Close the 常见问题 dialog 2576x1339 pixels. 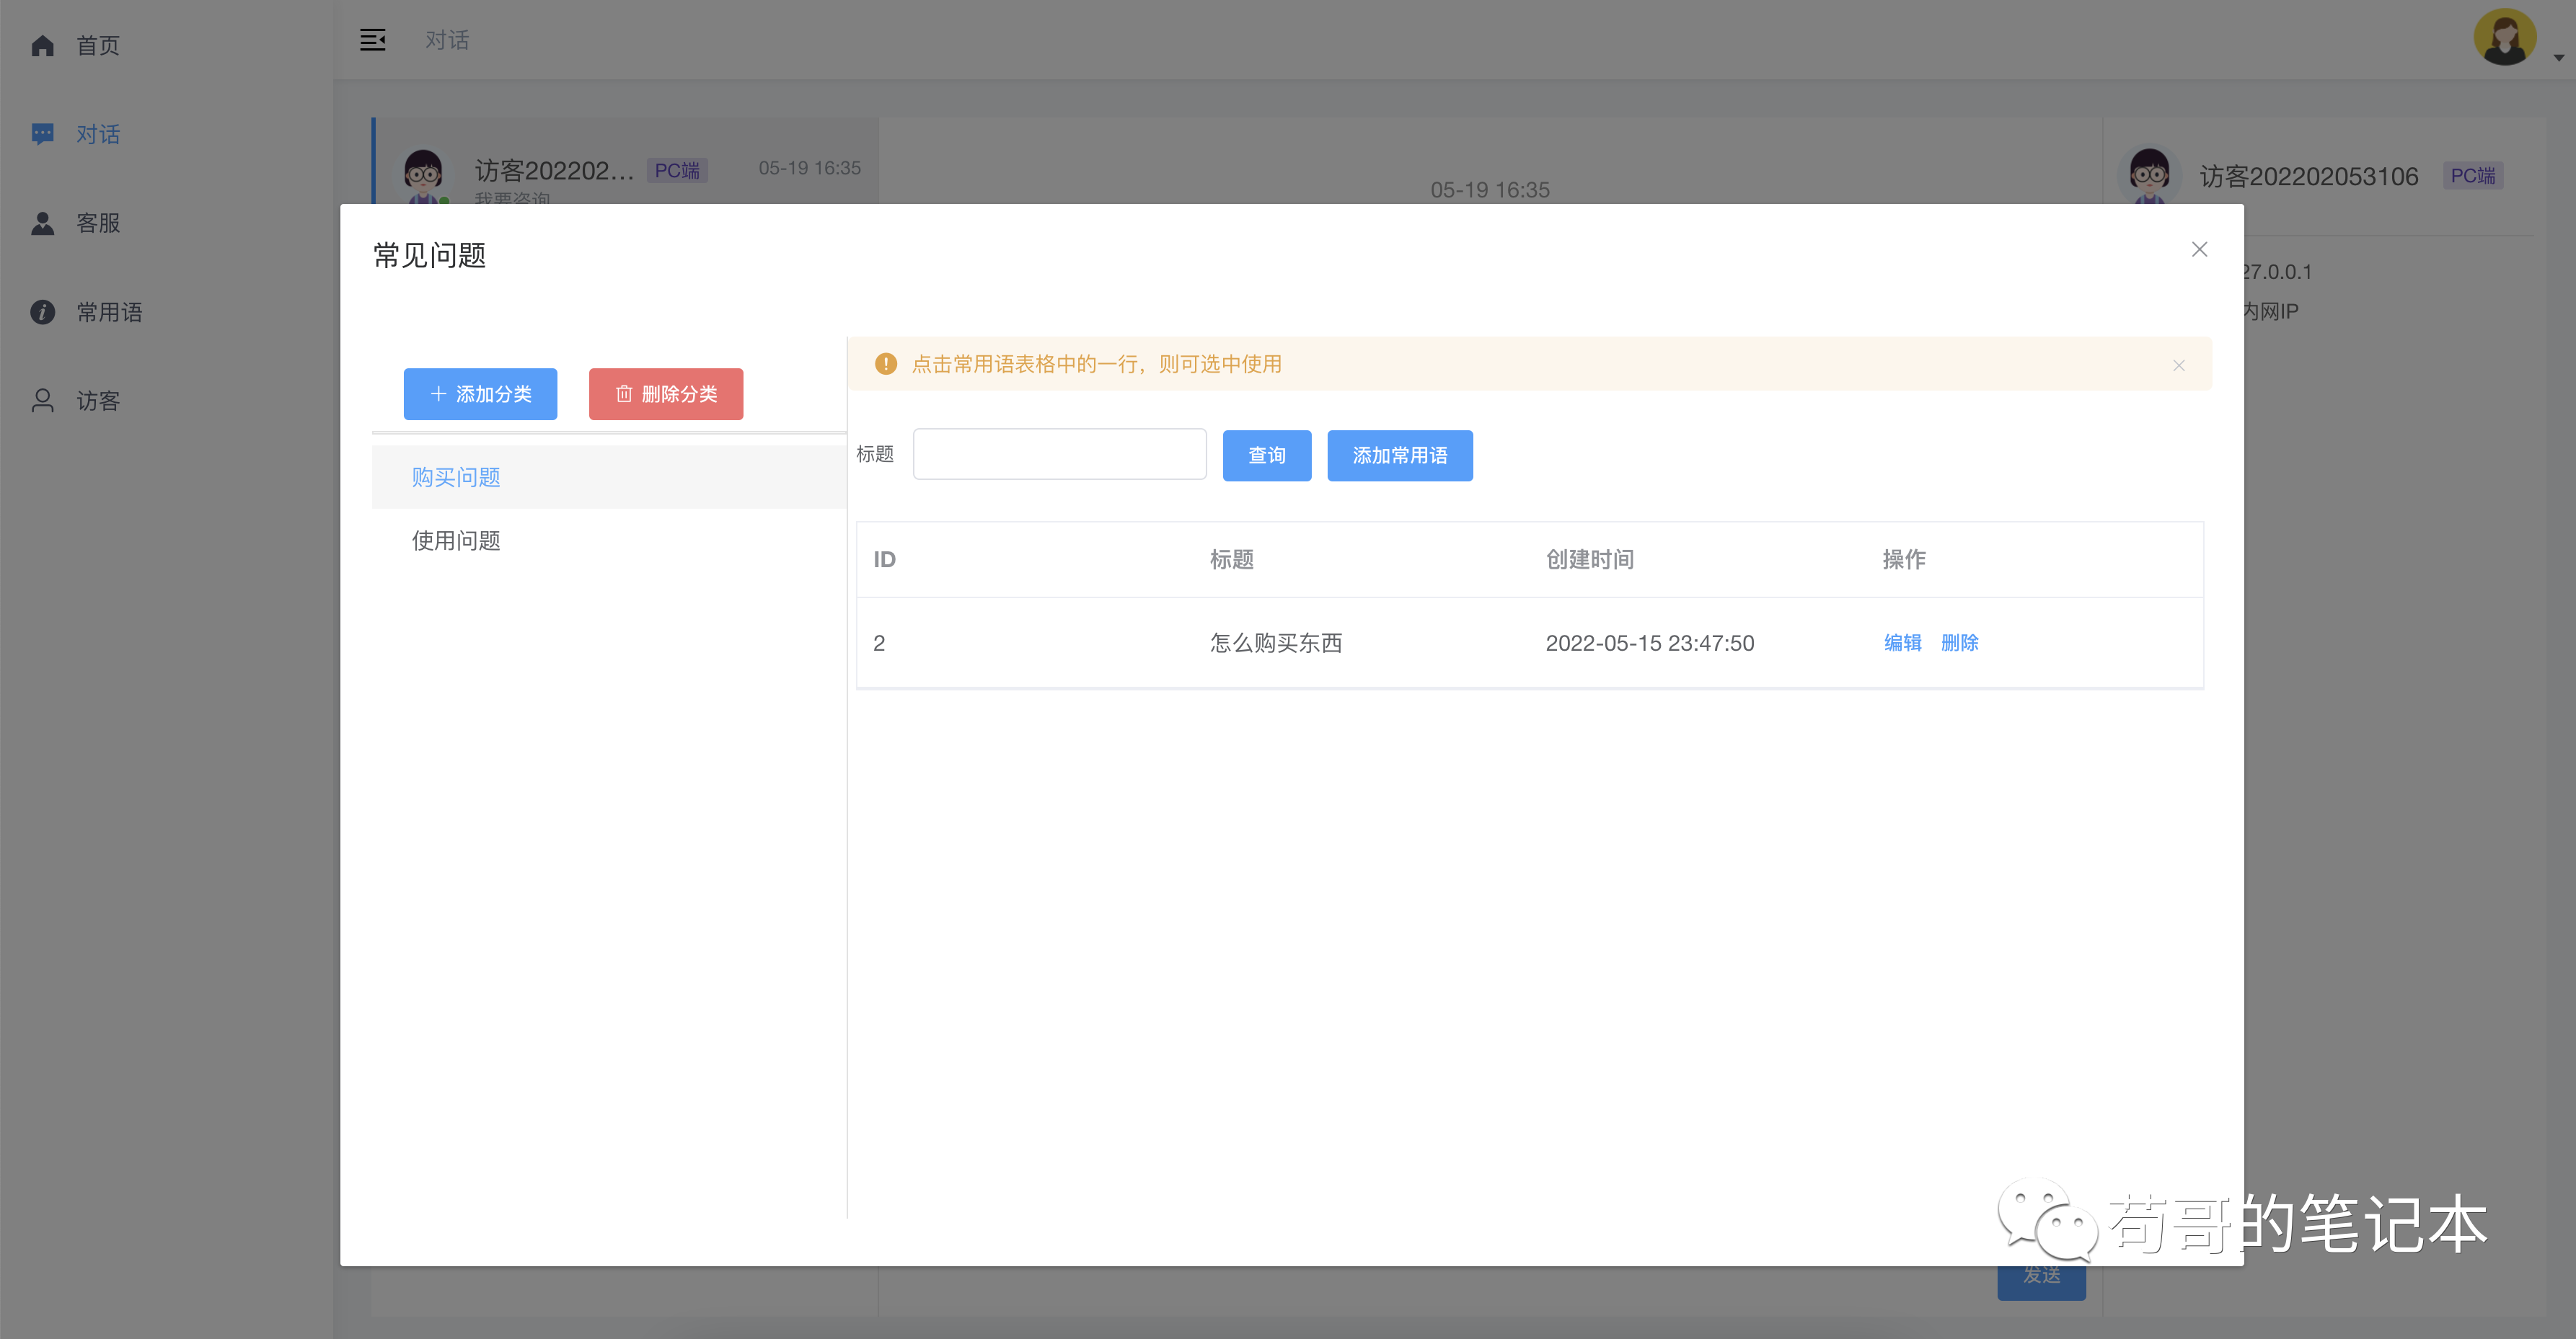point(2199,250)
